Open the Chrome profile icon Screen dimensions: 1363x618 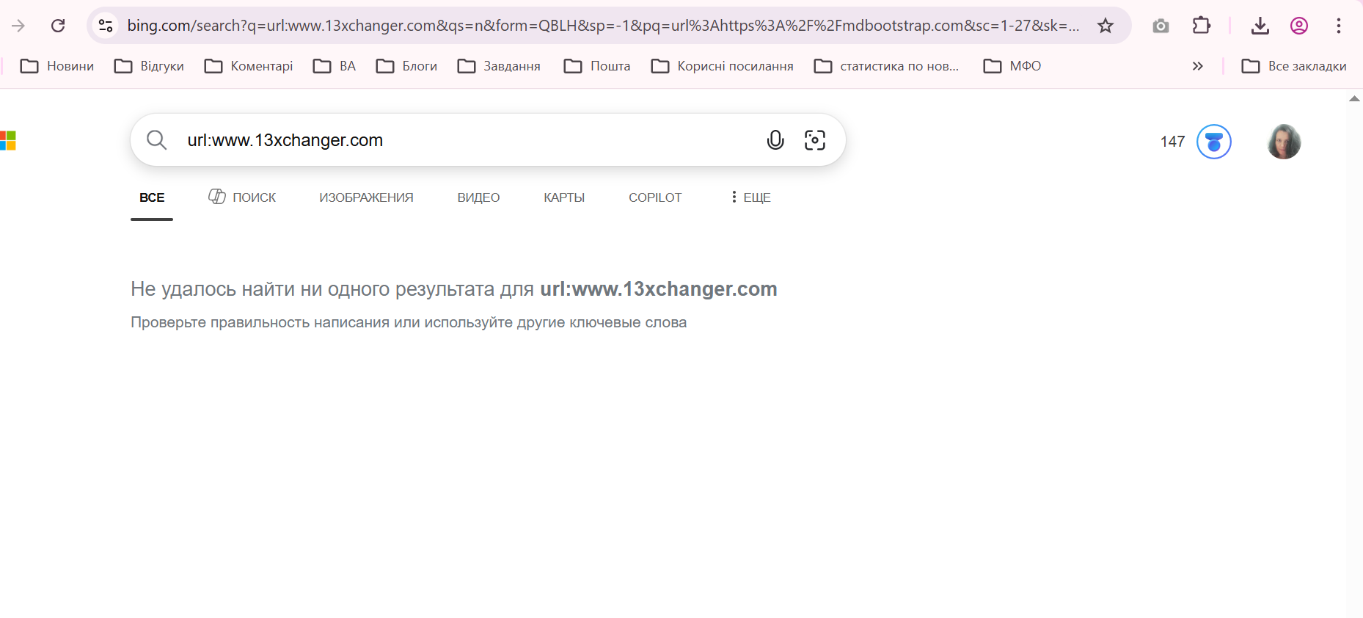click(x=1299, y=26)
